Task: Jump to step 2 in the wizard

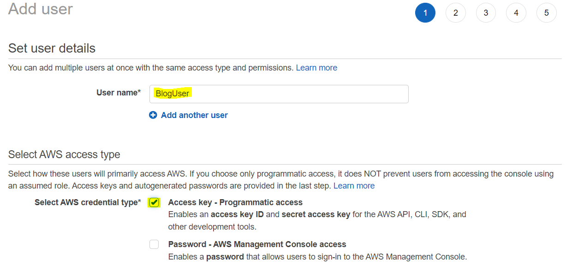Action: click(x=455, y=13)
